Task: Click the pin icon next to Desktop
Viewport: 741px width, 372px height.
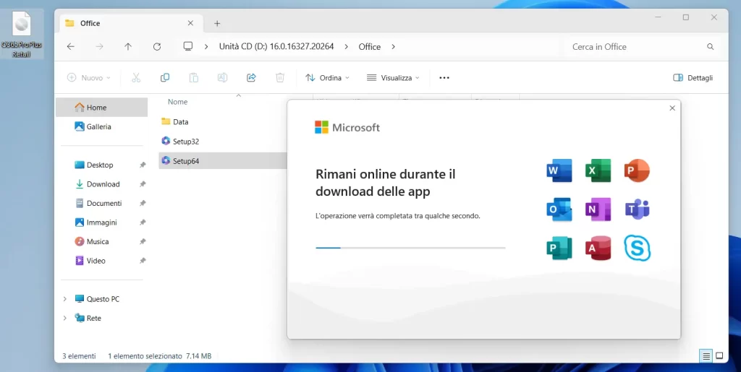Action: point(143,165)
